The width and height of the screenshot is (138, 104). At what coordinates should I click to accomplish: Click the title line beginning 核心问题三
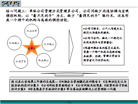[67, 11]
